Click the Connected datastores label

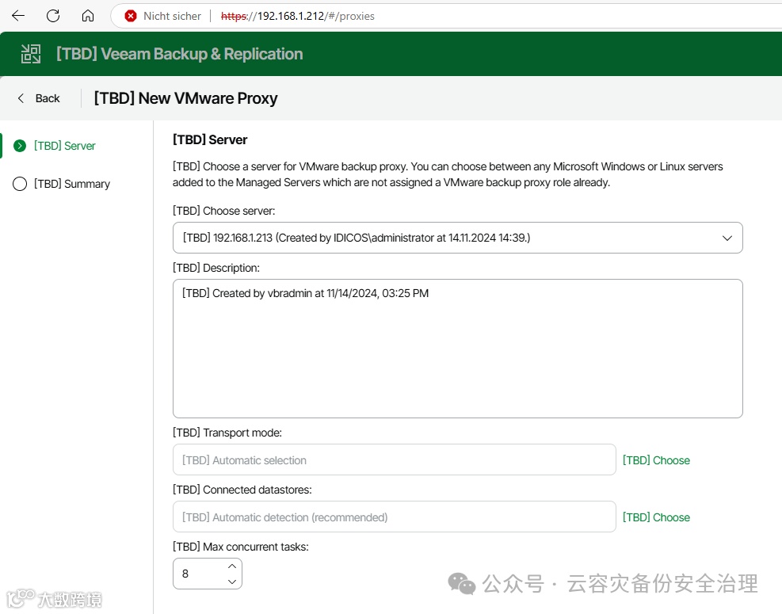pos(242,490)
